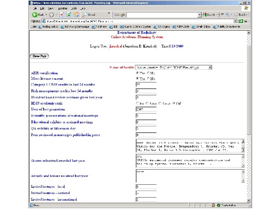Click the Category 1 CME credits field
Screen dimensions: 280x210
pyautogui.click(x=146, y=84)
